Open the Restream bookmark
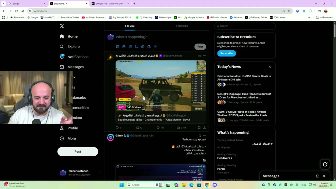 click(x=236, y=18)
